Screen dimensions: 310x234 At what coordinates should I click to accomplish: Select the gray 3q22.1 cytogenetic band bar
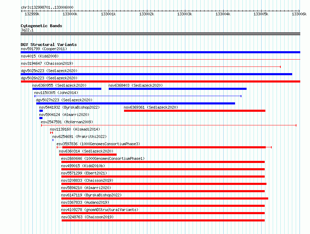tap(160, 34)
